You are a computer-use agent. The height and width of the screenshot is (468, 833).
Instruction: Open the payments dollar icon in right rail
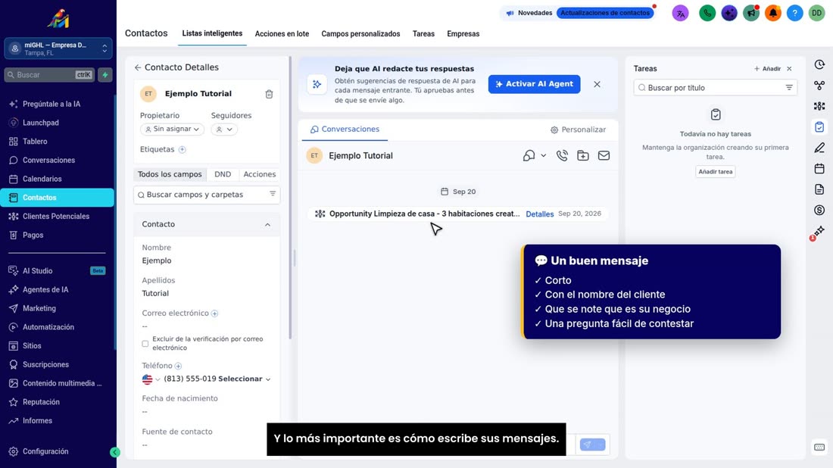[819, 211]
